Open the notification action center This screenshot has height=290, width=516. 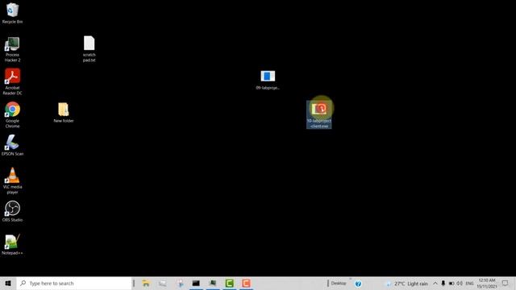(x=506, y=283)
